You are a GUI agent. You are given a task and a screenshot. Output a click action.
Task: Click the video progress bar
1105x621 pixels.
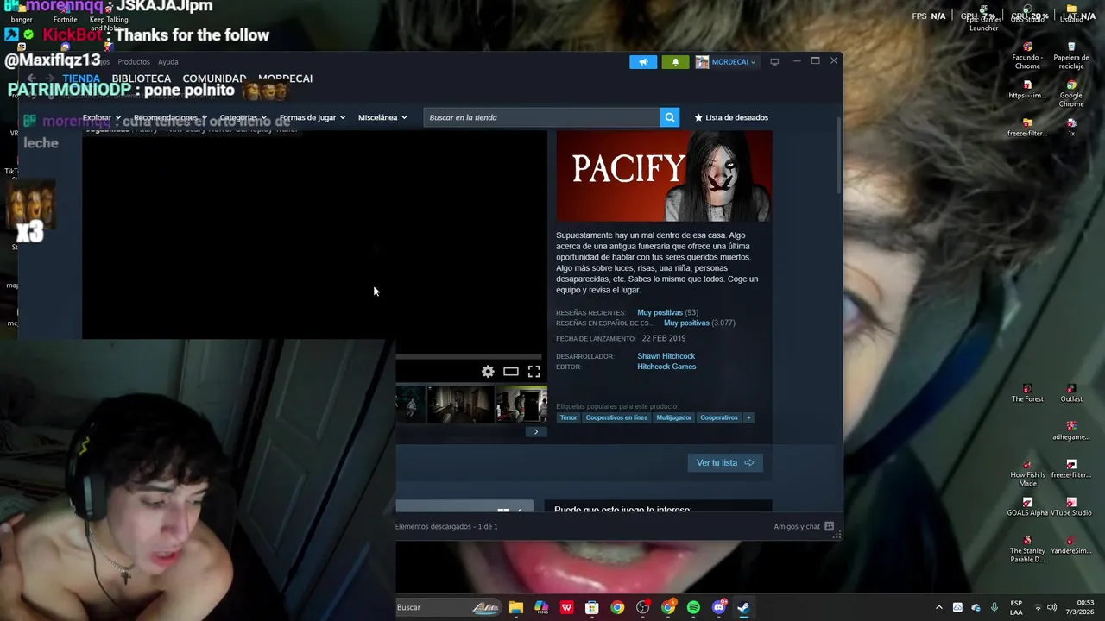tap(469, 355)
